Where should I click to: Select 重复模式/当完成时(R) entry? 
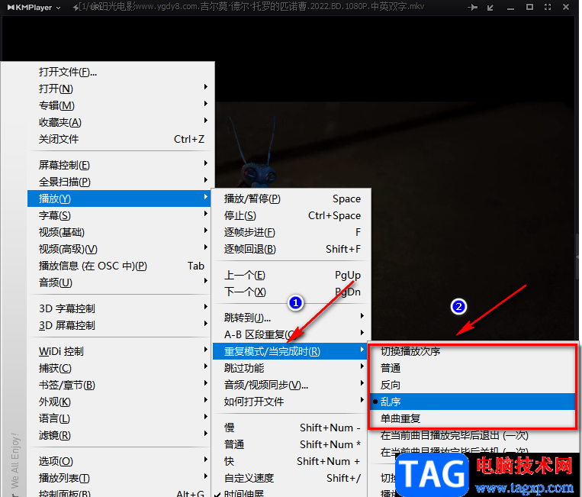coord(290,351)
